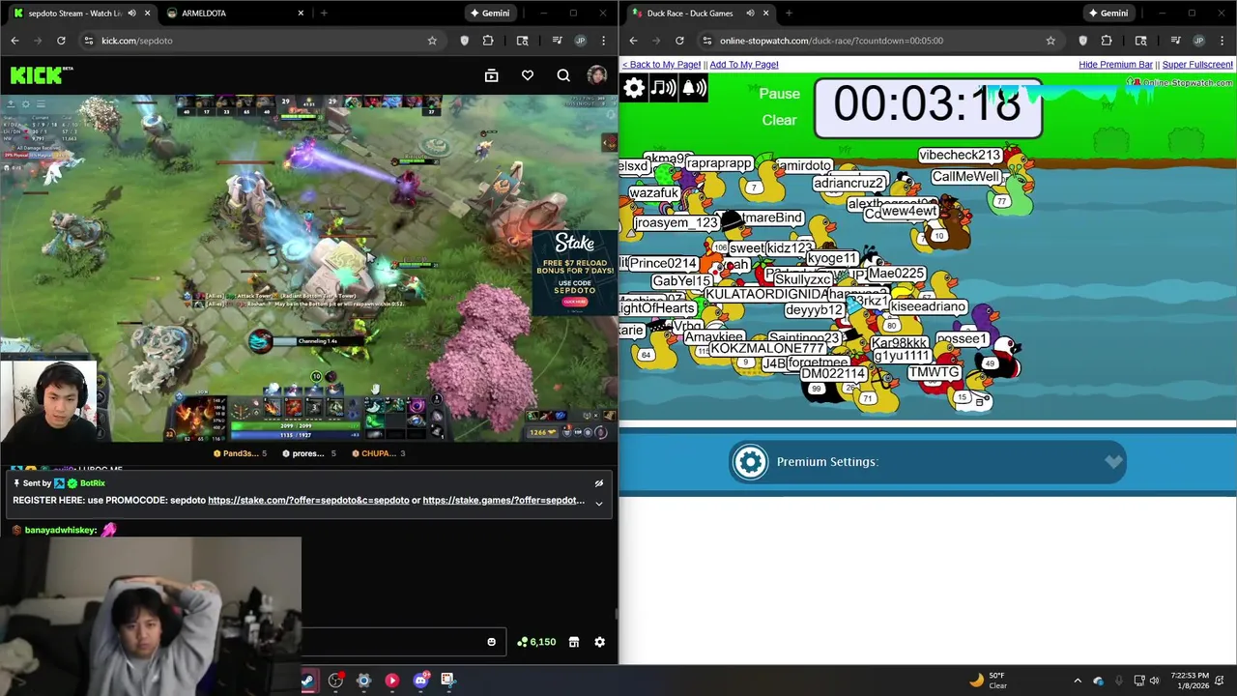Mute the Duck Race tab audio
Viewport: 1237px width, 696px height.
750,14
